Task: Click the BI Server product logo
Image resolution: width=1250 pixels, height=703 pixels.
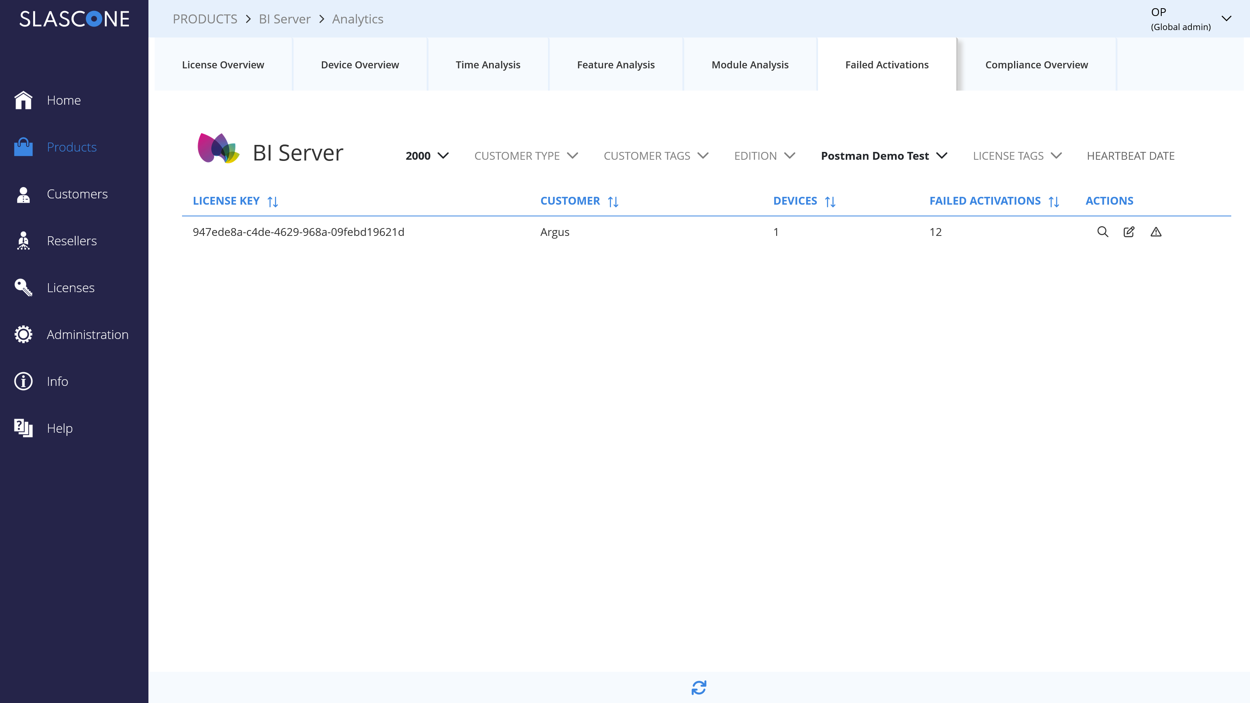Action: (218, 148)
